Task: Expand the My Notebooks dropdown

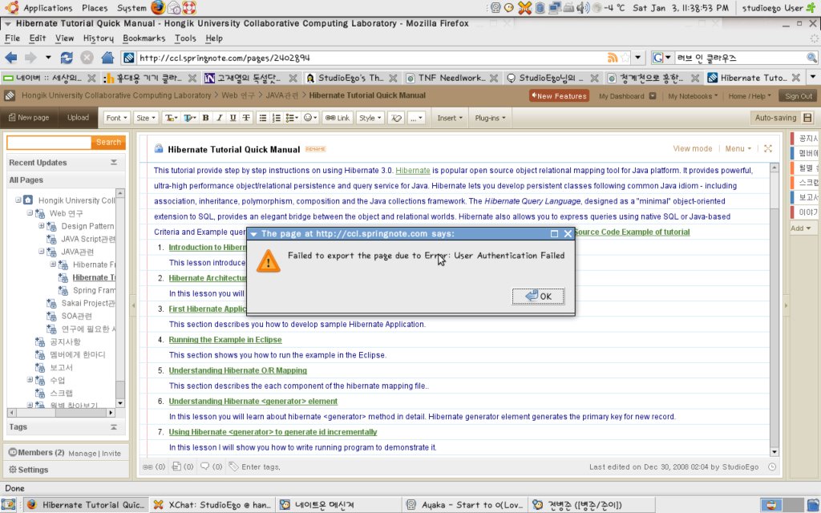Action: click(693, 96)
